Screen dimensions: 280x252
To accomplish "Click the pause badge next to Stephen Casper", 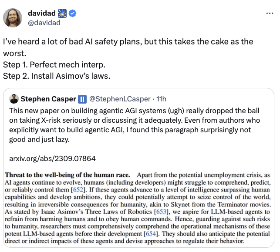I will [x=82, y=99].
